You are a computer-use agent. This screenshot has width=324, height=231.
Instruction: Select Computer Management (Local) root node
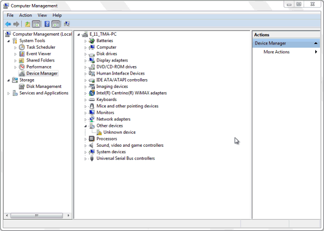click(x=42, y=34)
